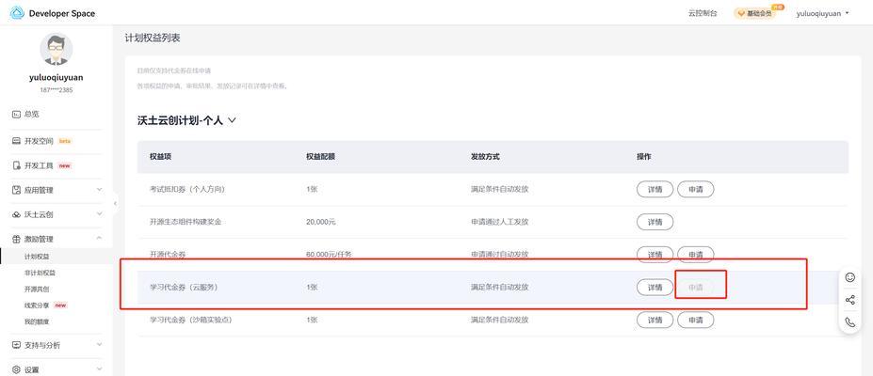Click the 基础会员 membership badge
The image size is (873, 376).
point(756,13)
